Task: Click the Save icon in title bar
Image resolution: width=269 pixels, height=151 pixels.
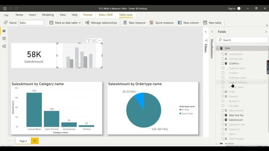Action: tap(5, 8)
